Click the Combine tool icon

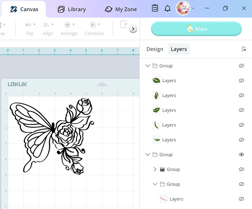pyautogui.click(x=93, y=25)
